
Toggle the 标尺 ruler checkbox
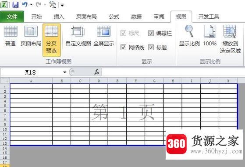coord(123,33)
